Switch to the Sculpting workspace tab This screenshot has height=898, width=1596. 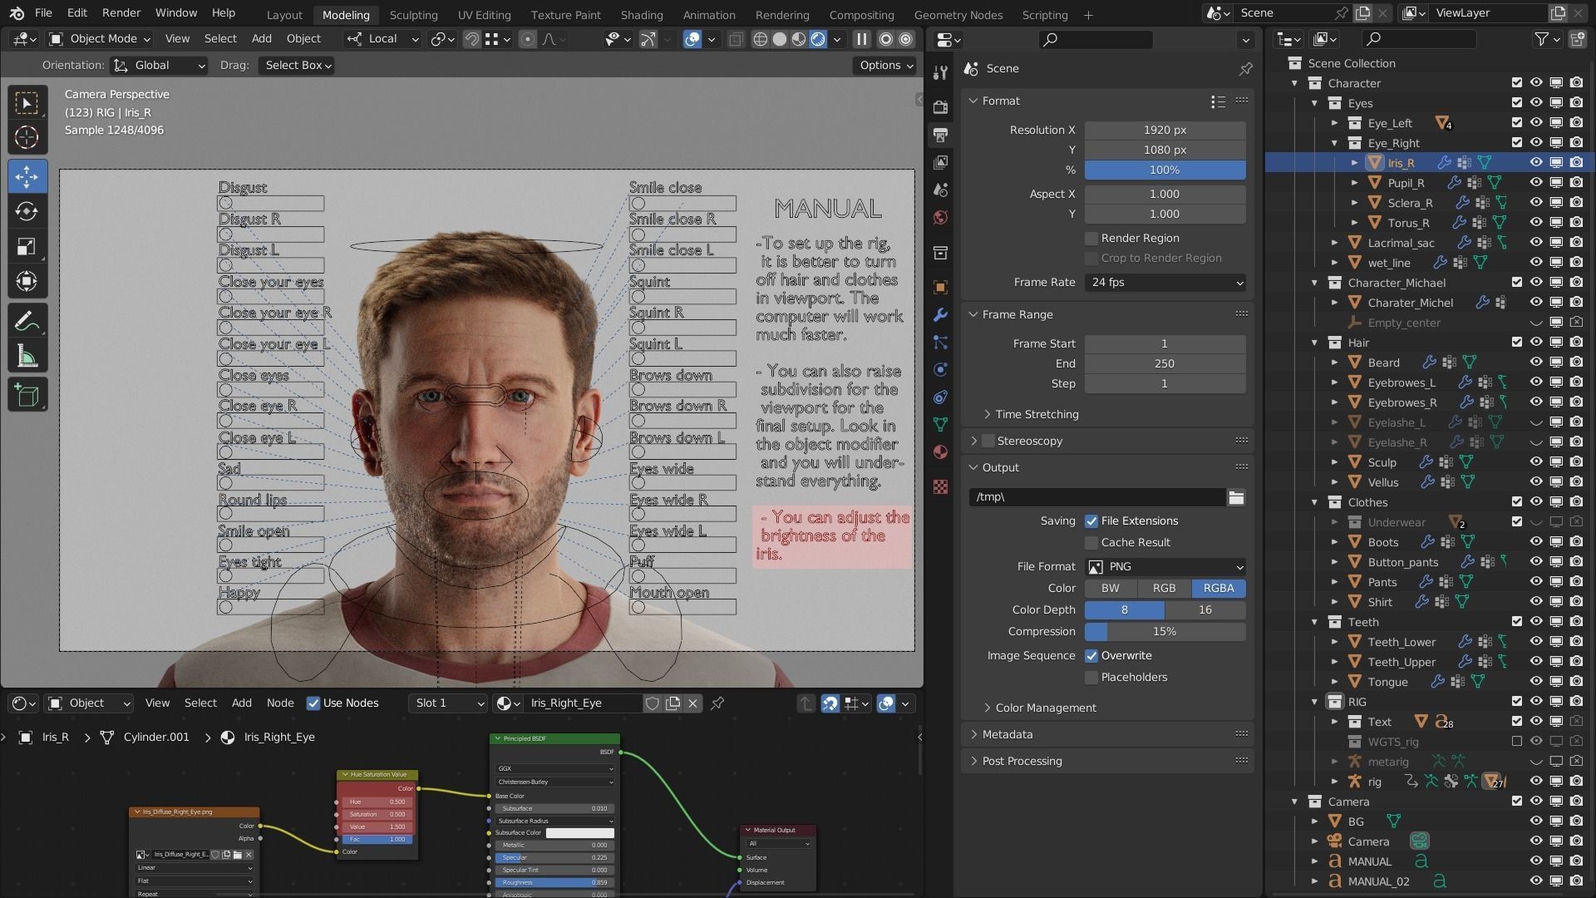[413, 15]
